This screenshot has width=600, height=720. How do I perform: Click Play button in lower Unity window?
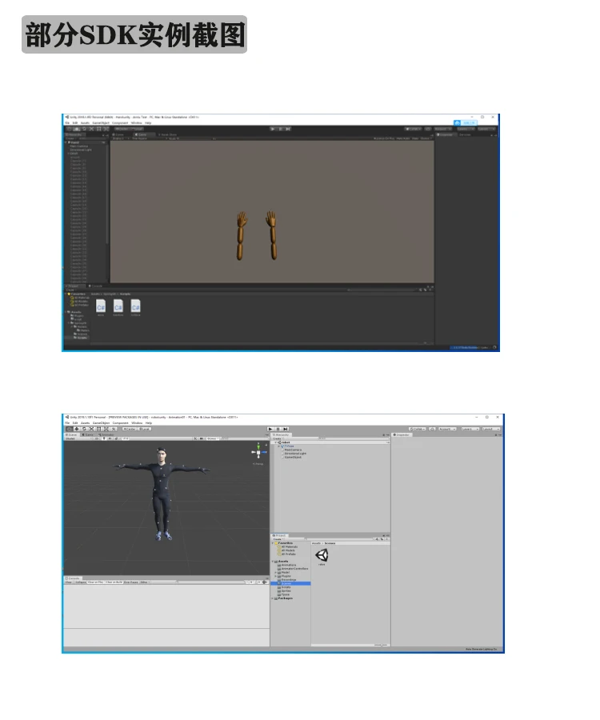click(x=270, y=429)
